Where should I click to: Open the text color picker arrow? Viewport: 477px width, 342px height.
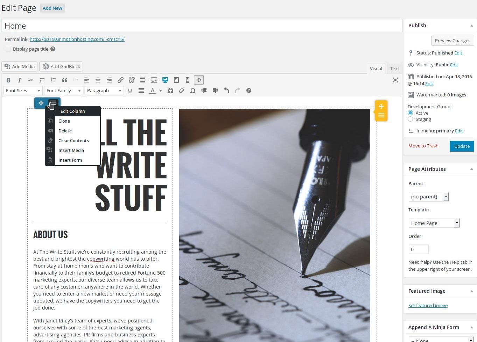pos(161,90)
